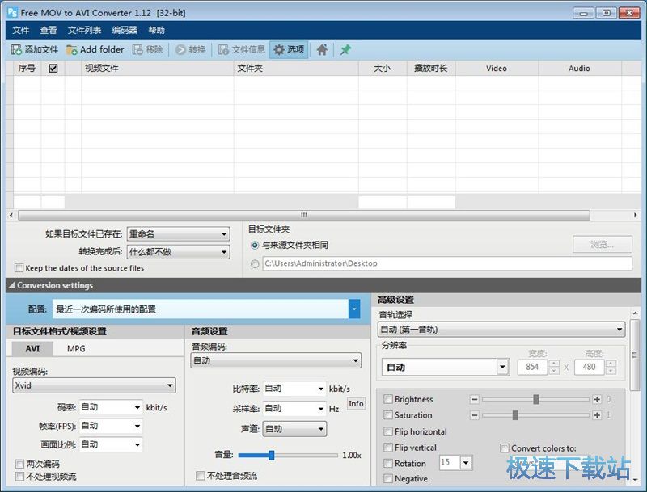Open the 编码器 menu
The image size is (647, 492).
click(x=125, y=30)
